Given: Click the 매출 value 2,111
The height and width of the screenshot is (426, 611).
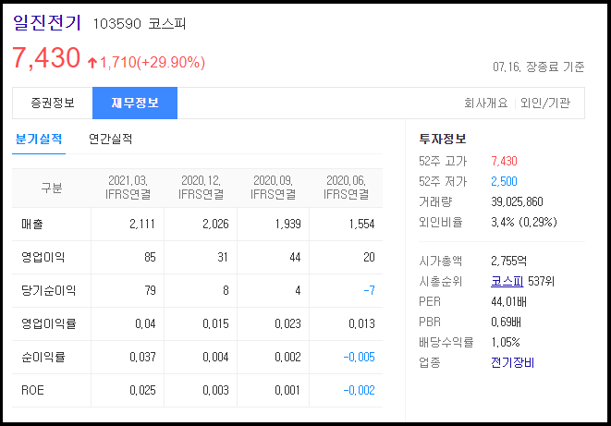Looking at the screenshot, I should click(x=142, y=225).
